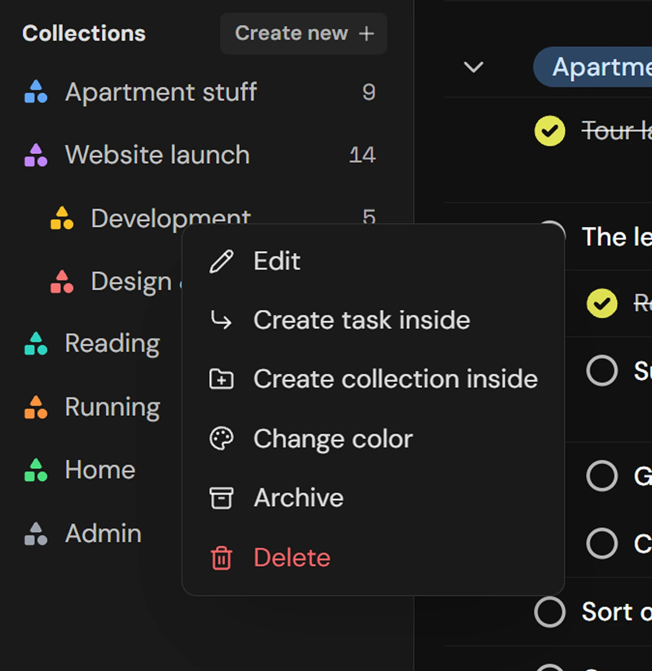Click the count 5 beside Development
Viewport: 652px width, 671px height.
(x=369, y=217)
